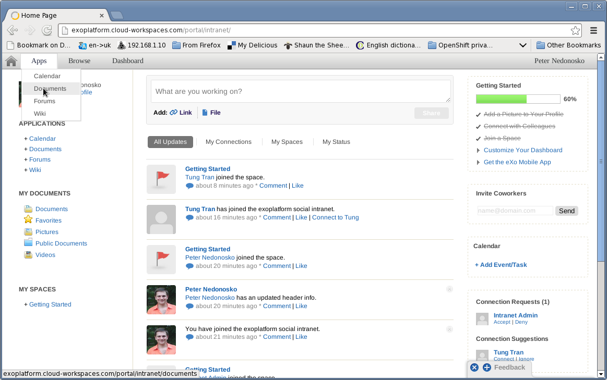Image resolution: width=607 pixels, height=380 pixels.
Task: Open the OpenShift private bookmarks folder
Action: [x=460, y=45]
